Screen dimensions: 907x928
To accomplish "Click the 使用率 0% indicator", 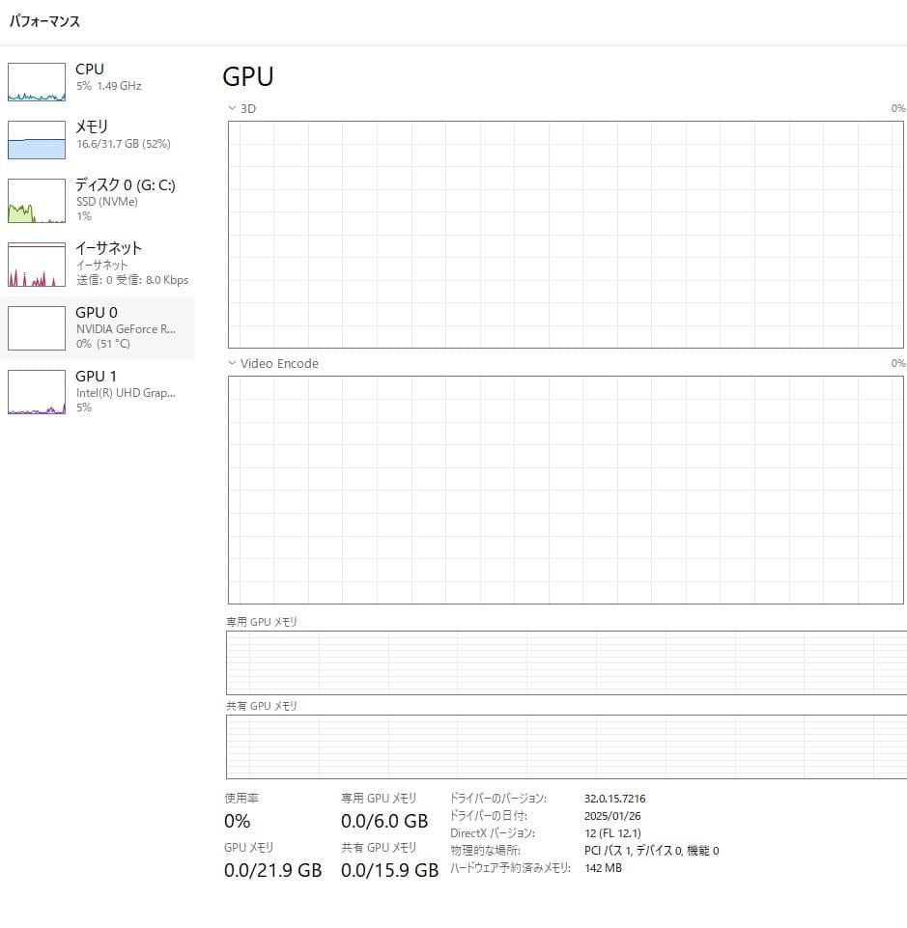I will 235,822.
